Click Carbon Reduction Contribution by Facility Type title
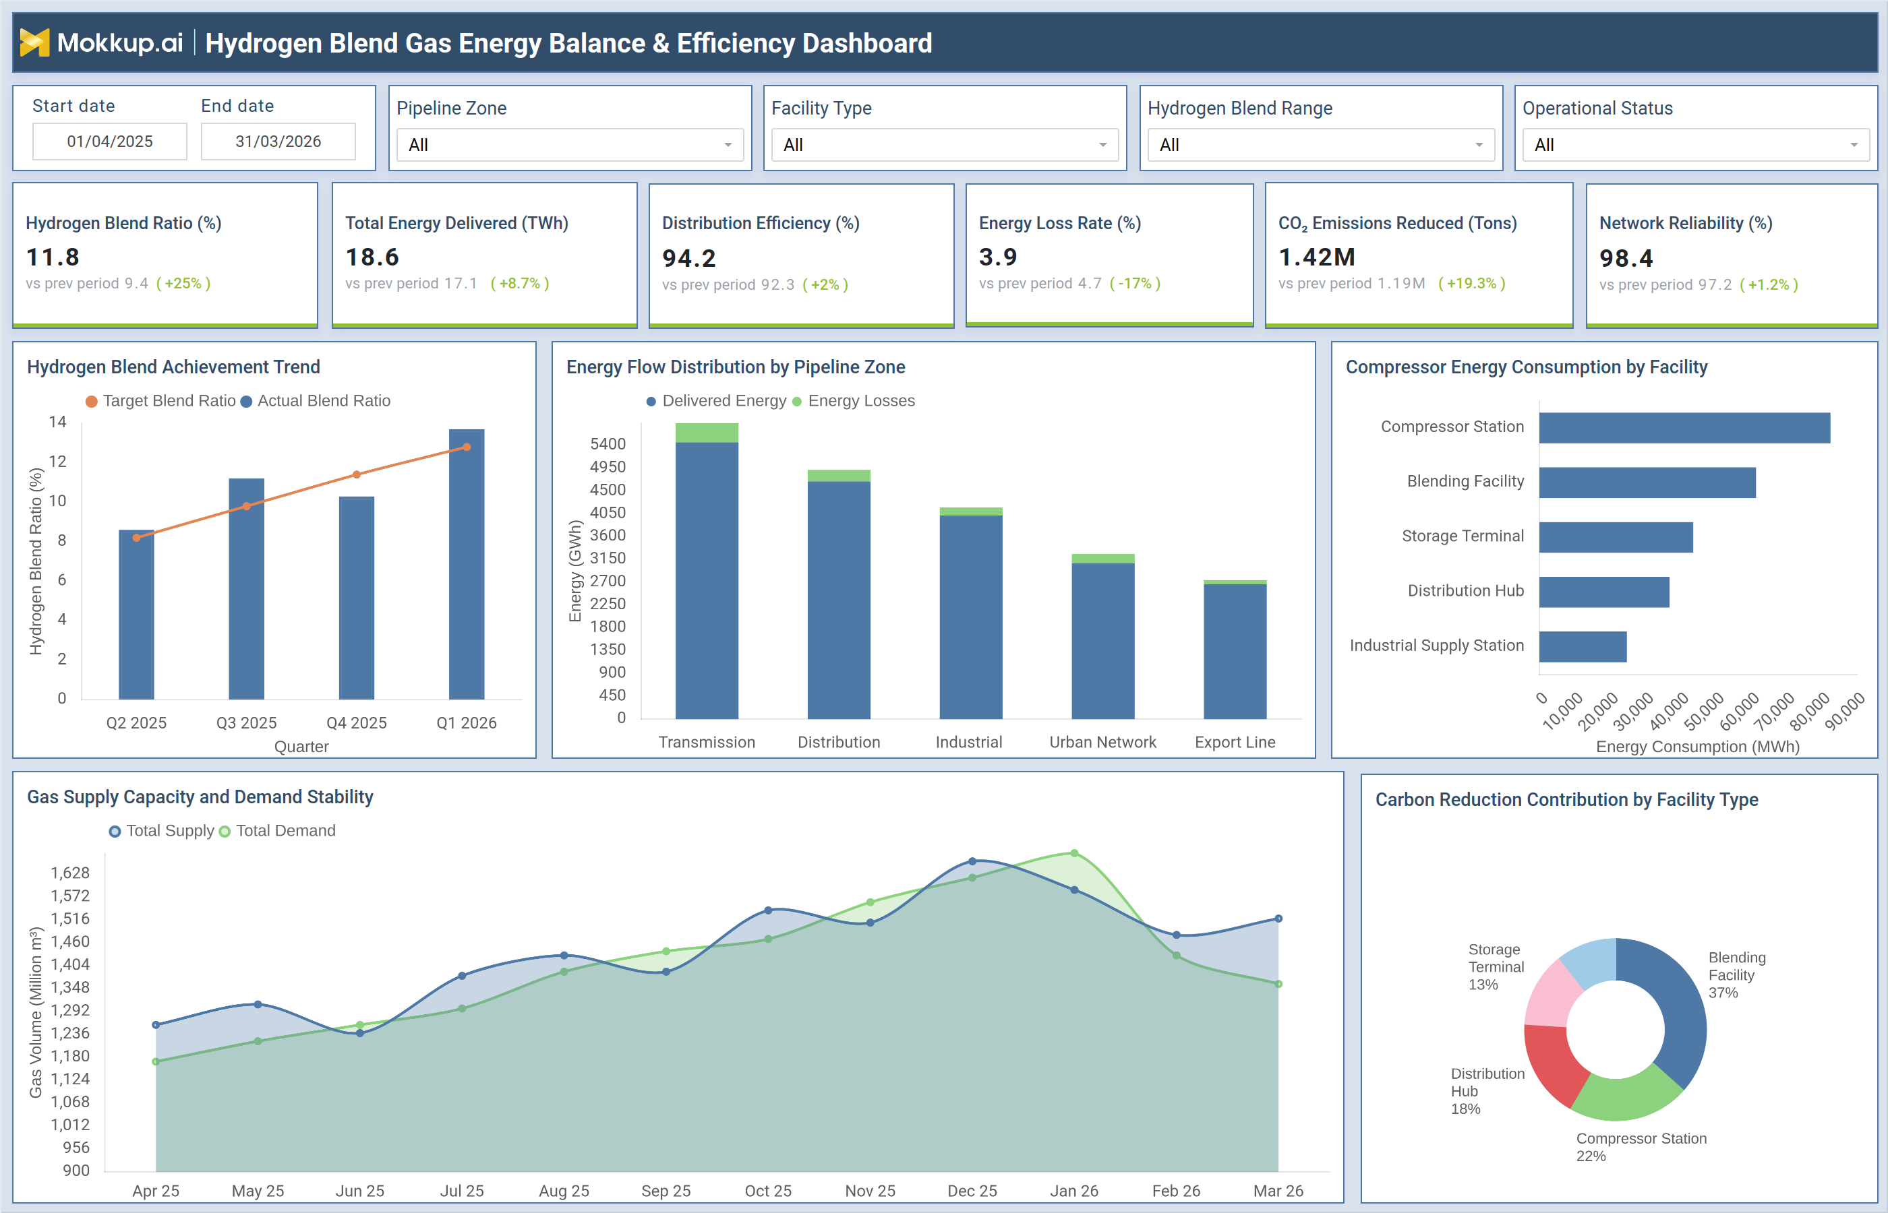Viewport: 1888px width, 1213px height. [x=1566, y=799]
